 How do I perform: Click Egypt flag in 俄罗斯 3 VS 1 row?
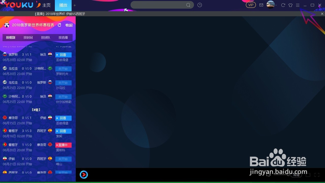[x=50, y=54]
